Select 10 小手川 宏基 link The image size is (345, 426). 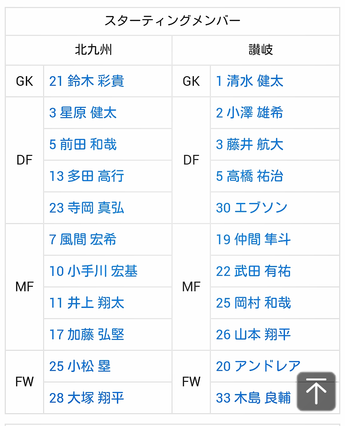click(x=93, y=271)
